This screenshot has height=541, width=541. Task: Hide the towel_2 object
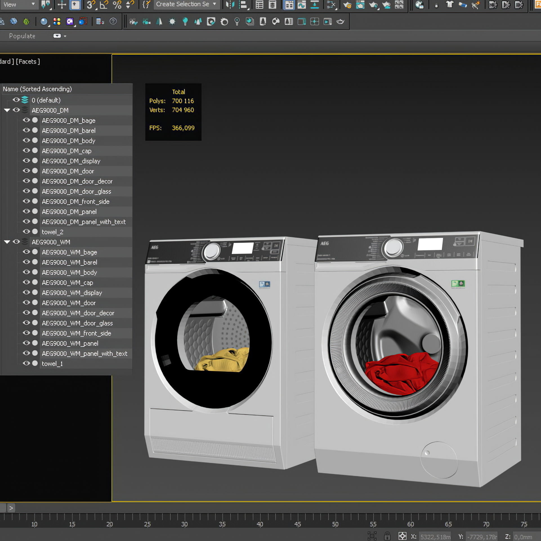[26, 232]
